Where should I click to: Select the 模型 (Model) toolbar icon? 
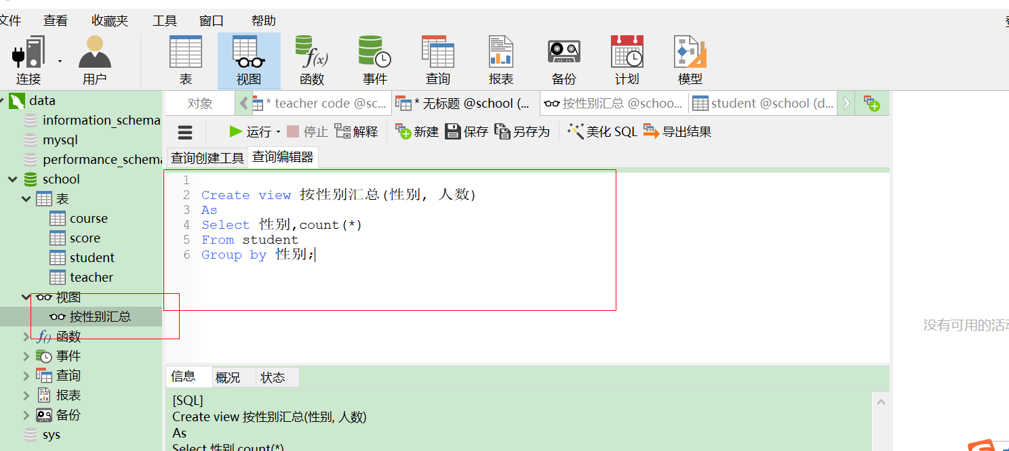tap(690, 60)
